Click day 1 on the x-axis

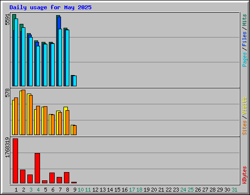[16, 190]
